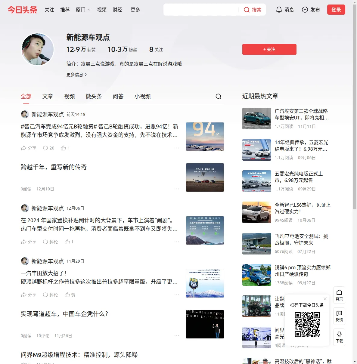This screenshot has height=364, width=357.
Task: Click the 新能源车观点 profile avatar
Action: point(38,49)
